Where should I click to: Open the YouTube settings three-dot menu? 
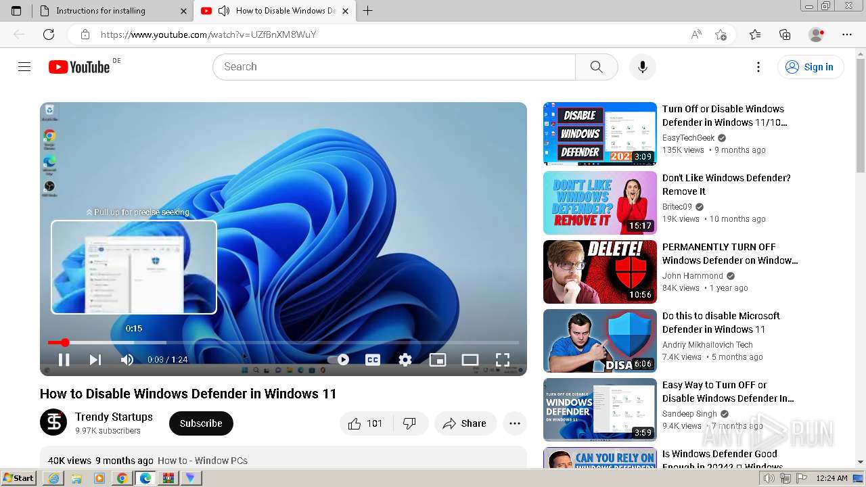click(758, 67)
